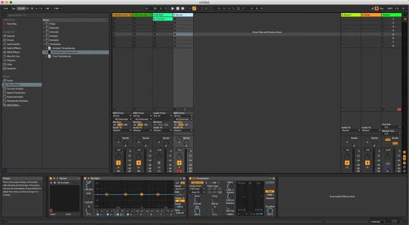Screen dimensions: 409x225
Task: Toggle the EQ Eight device on/off
Action: 85,178
